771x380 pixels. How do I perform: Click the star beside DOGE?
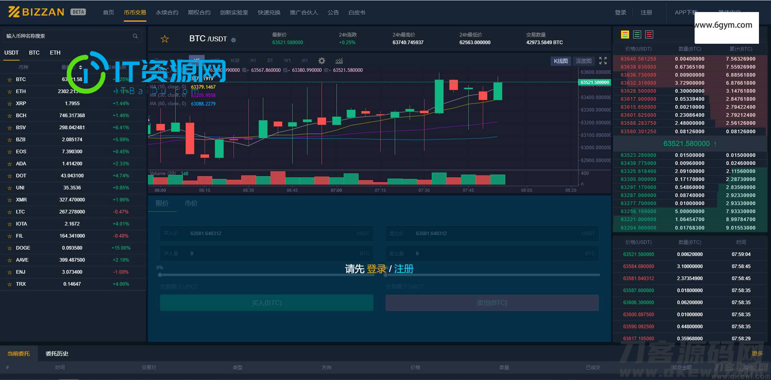(x=10, y=248)
